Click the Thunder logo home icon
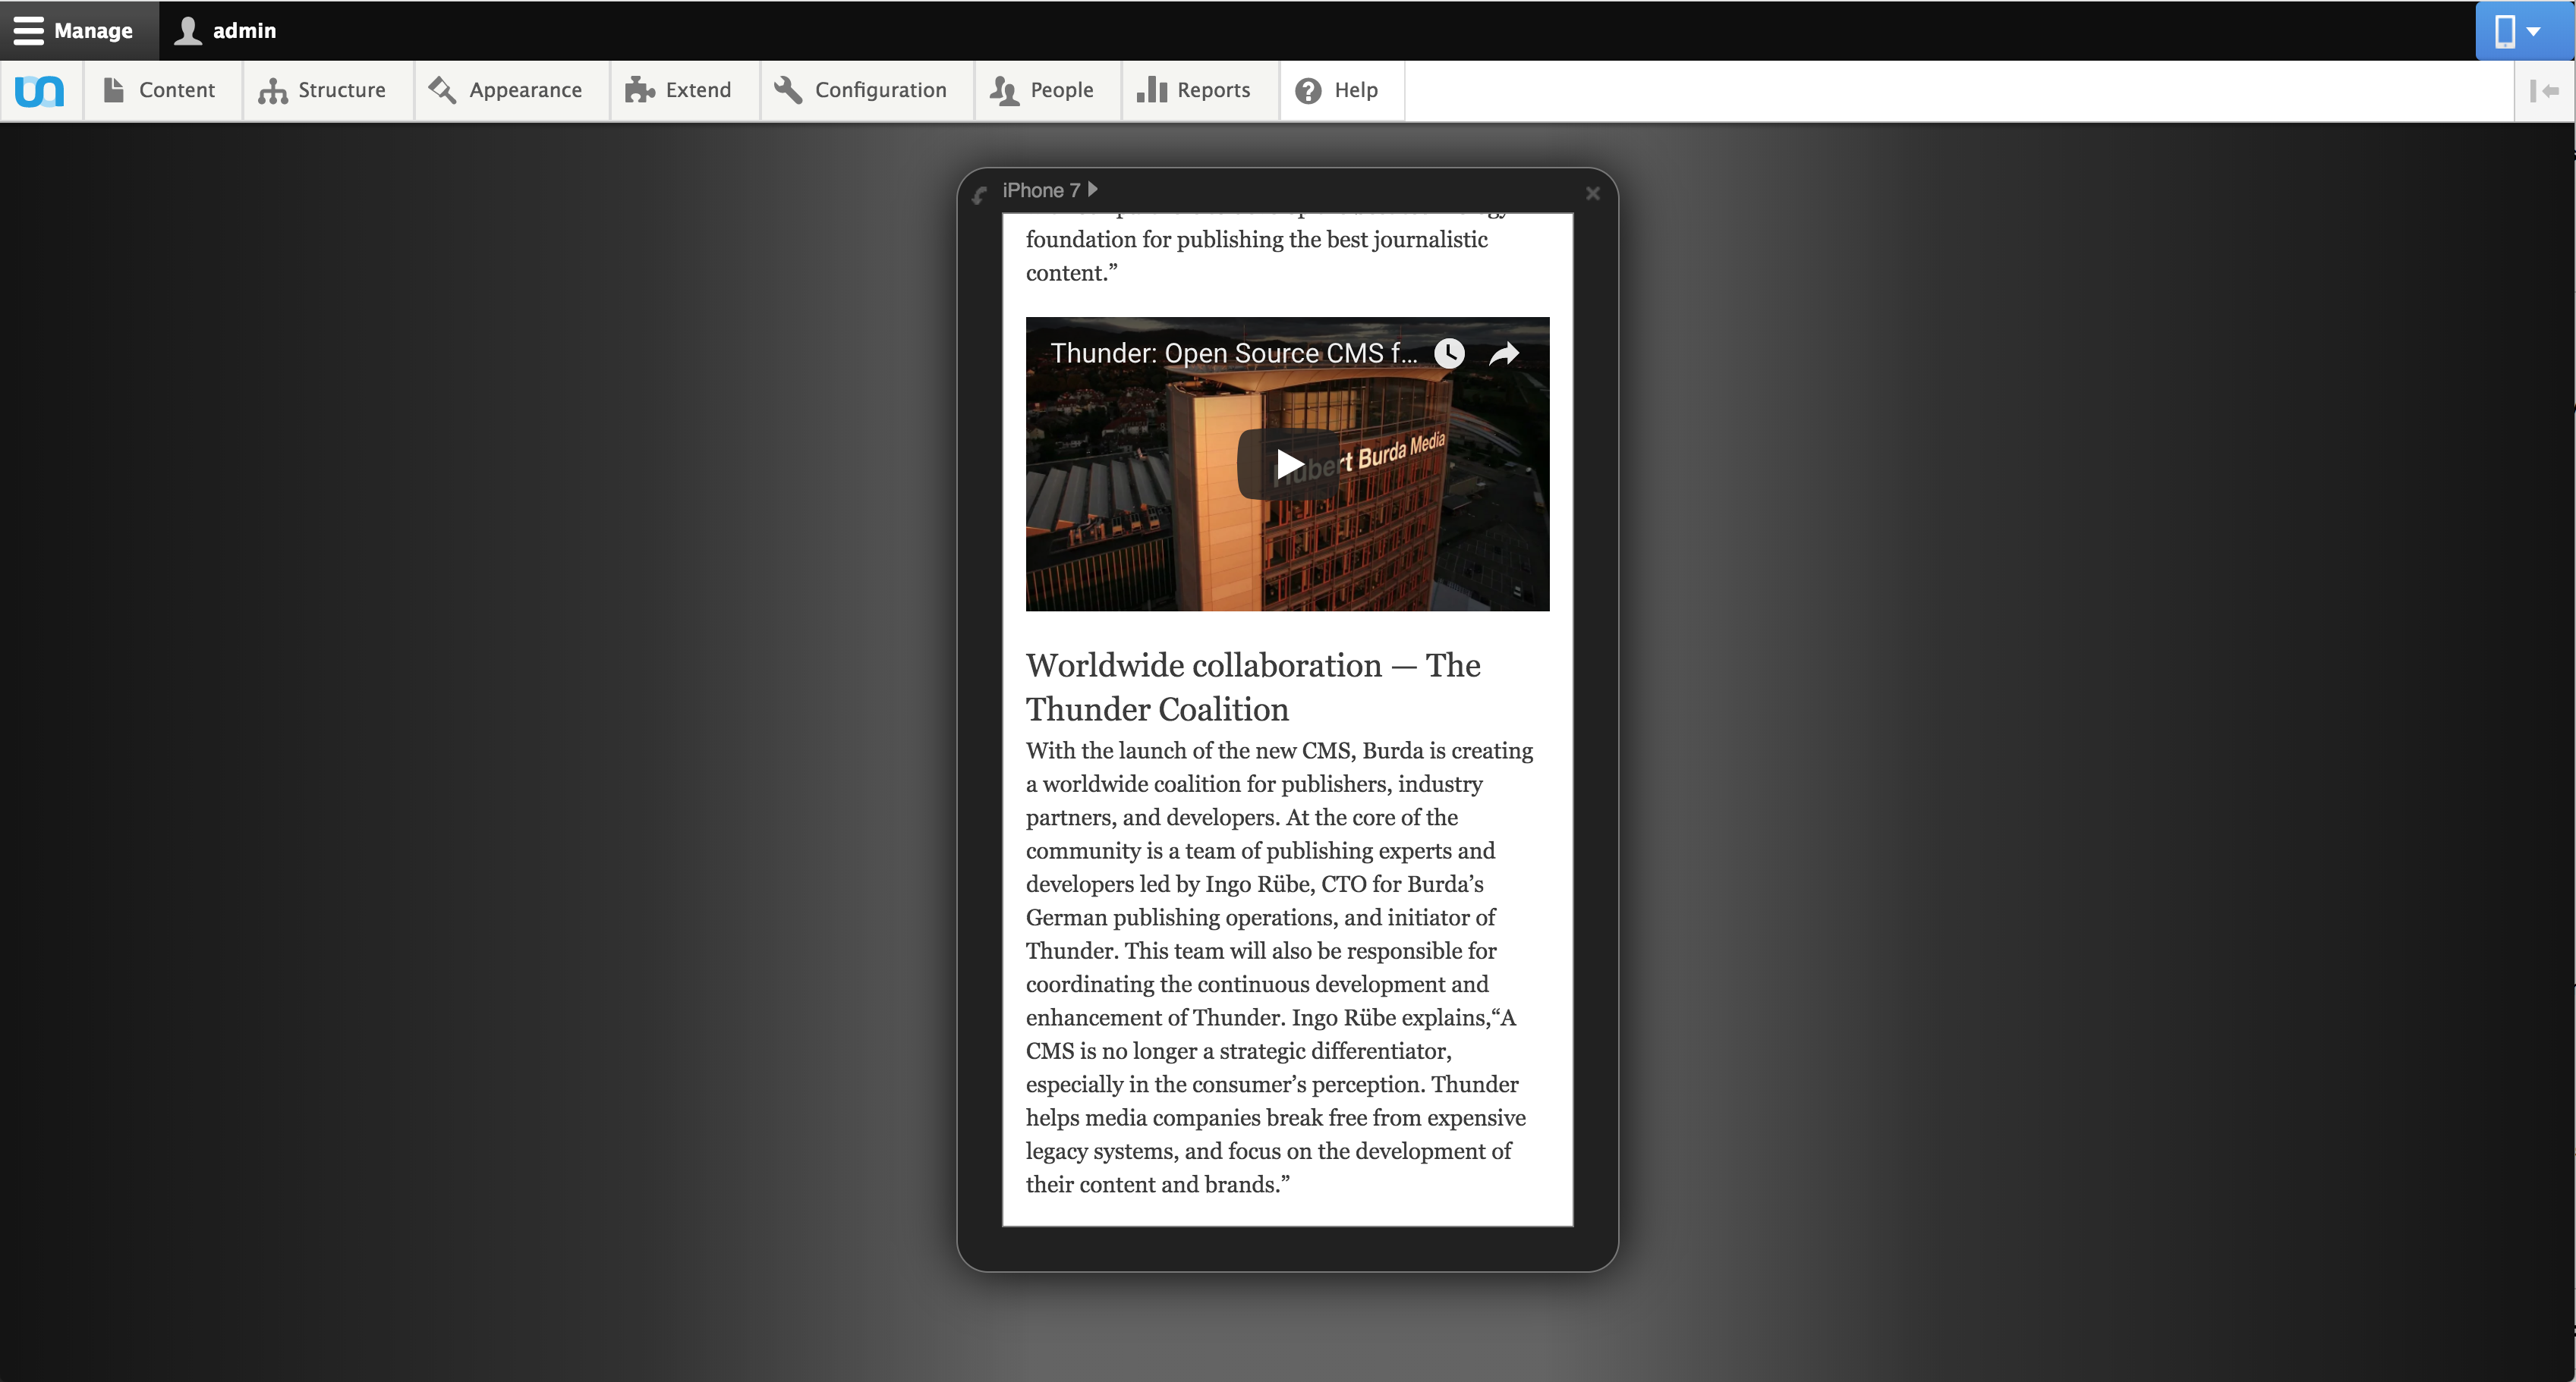This screenshot has height=1382, width=2576. (x=40, y=91)
